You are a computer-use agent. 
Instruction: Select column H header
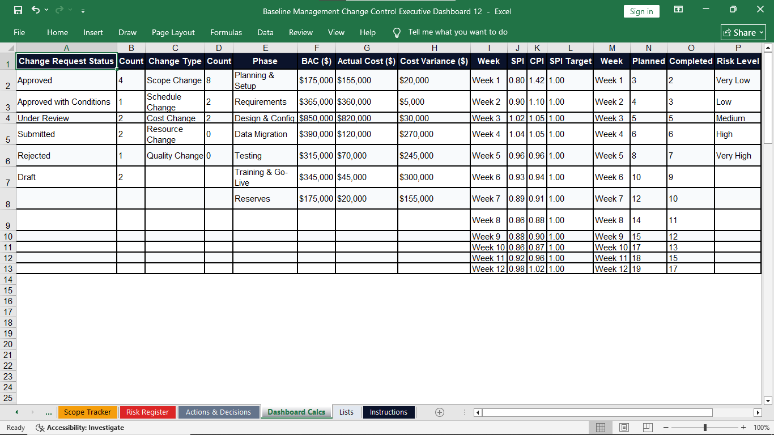434,48
